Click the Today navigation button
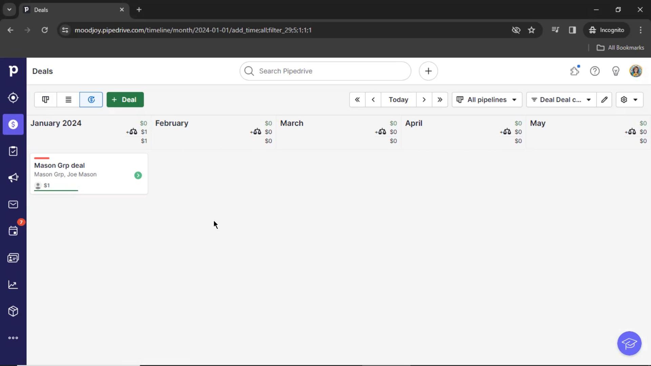 tap(398, 99)
